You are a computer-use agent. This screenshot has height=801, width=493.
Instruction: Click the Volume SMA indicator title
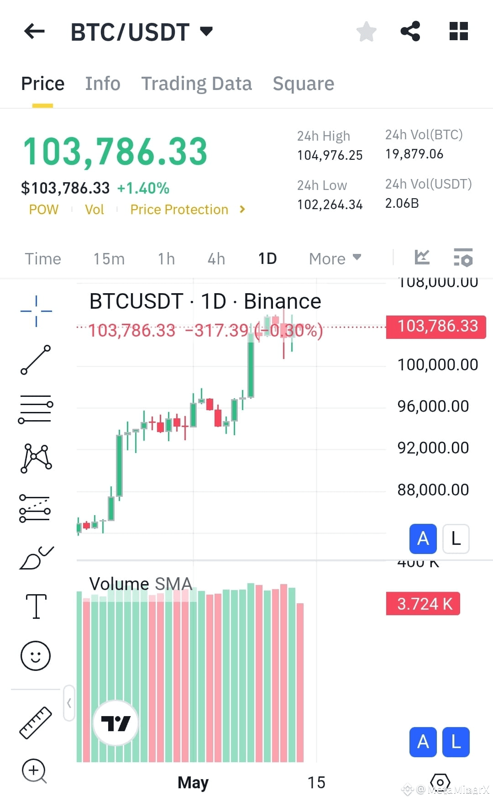141,584
